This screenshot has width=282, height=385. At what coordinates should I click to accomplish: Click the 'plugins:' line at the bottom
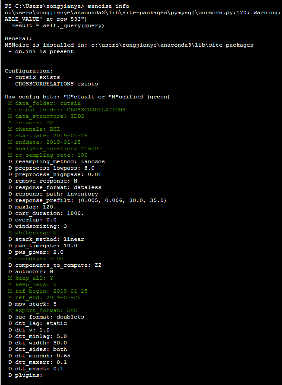29,375
